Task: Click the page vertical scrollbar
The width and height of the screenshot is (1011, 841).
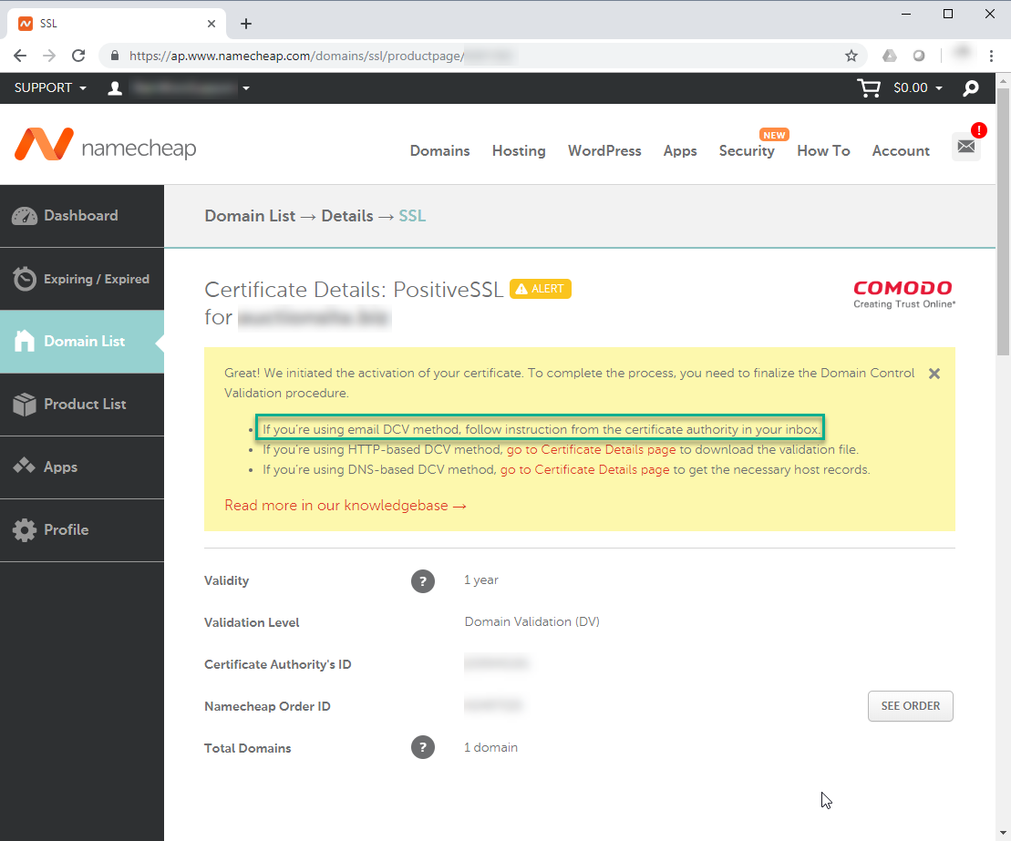Action: [x=1003, y=222]
